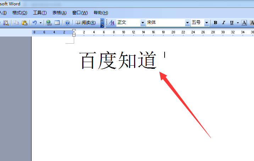Open Print Preview from the toolbar
Viewport: 254px width, 161px height.
tap(6, 22)
